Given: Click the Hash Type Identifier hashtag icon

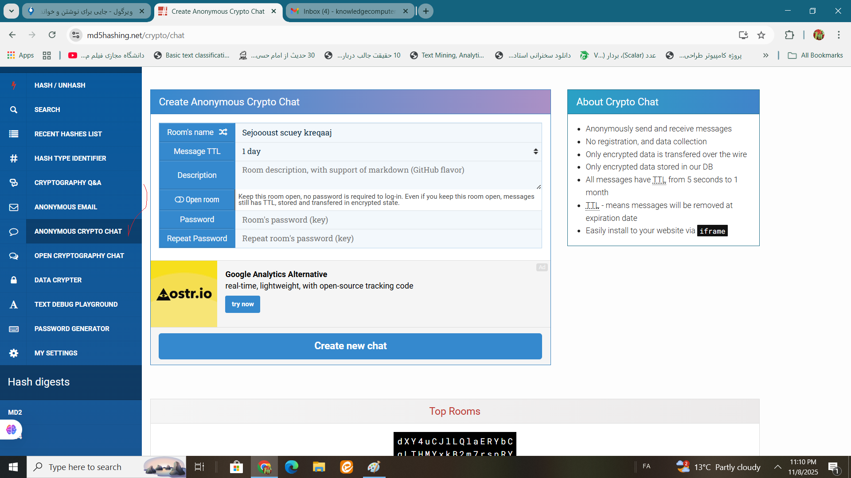Looking at the screenshot, I should [x=14, y=158].
